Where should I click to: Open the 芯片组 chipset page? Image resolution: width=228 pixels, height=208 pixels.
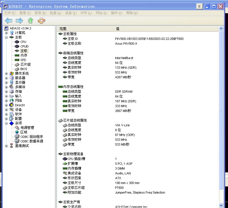25,64
